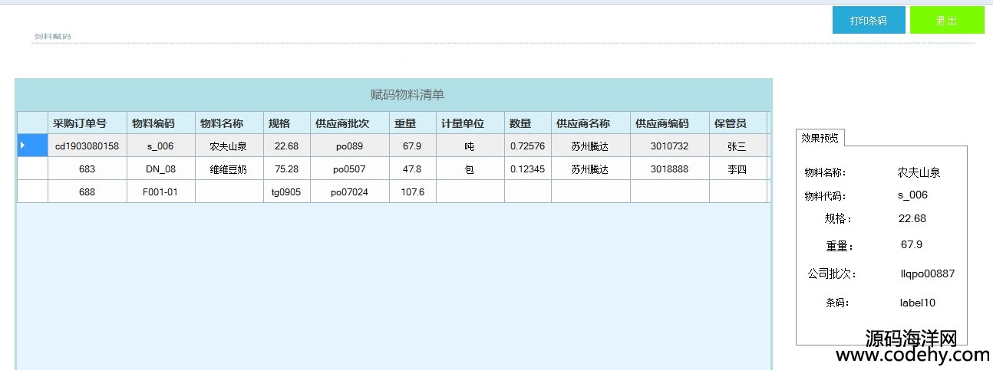Click material code cell DN_08
The image size is (993, 370).
[x=161, y=169]
